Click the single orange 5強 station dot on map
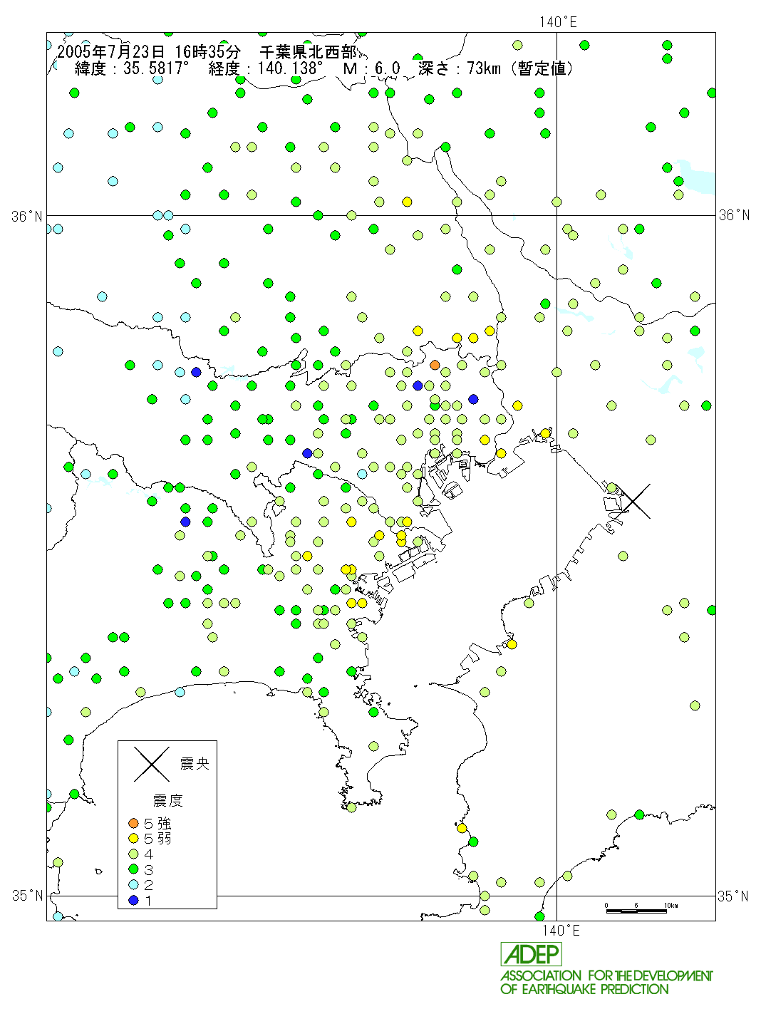The image size is (761, 1009). point(435,365)
